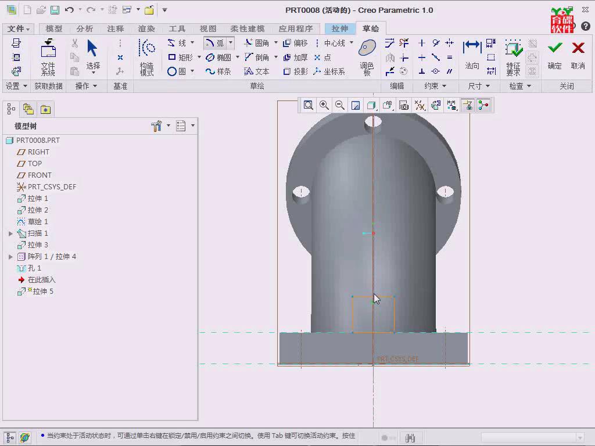Toggle constraint display in graphics toolbar
595x446 pixels.
coord(468,106)
